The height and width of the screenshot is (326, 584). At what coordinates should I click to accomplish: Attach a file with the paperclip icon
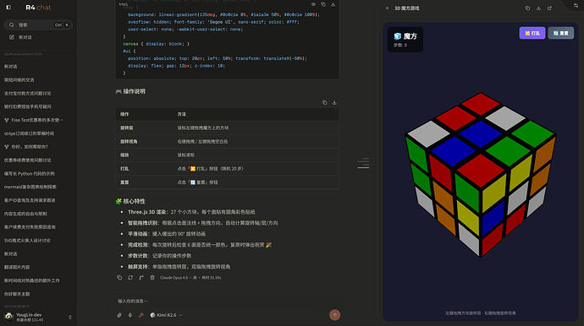[119, 315]
